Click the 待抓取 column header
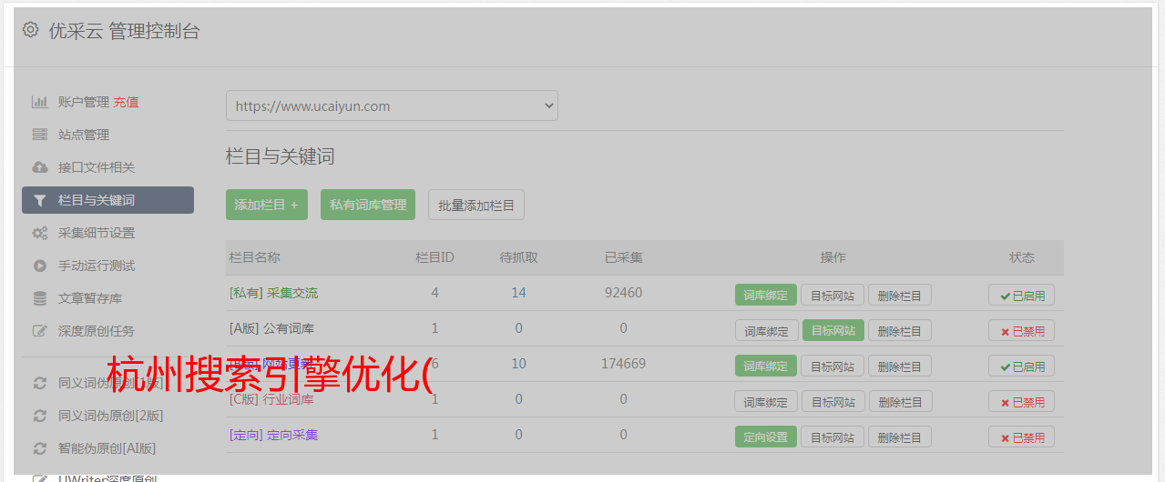This screenshot has width=1165, height=482. tap(518, 257)
